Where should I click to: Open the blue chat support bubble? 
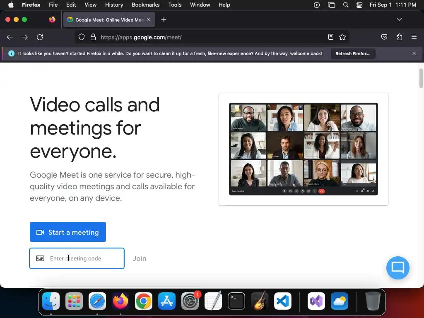point(398,268)
